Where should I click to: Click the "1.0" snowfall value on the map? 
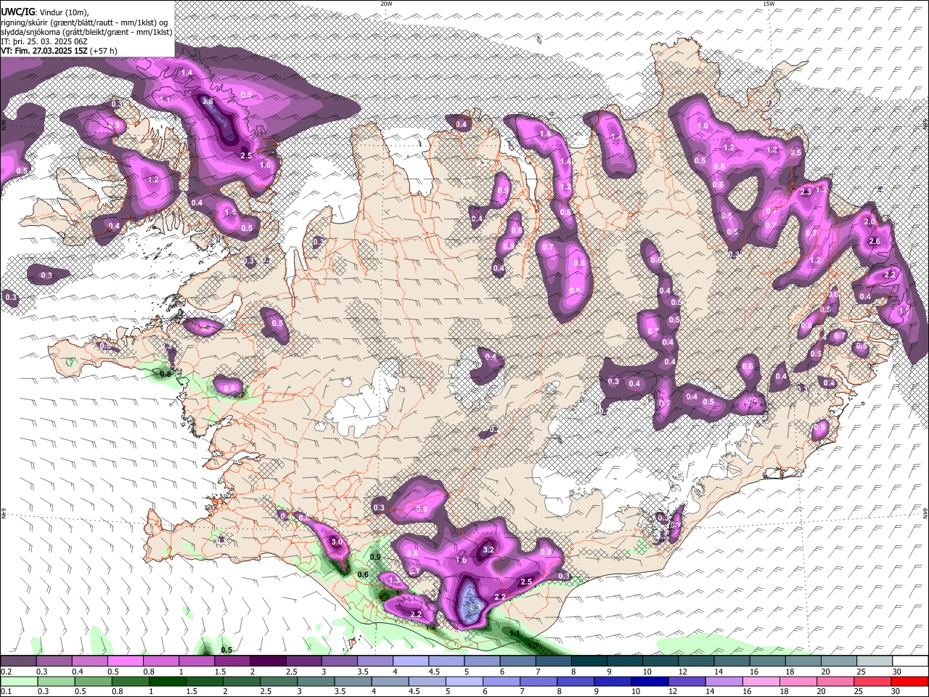coord(703,126)
